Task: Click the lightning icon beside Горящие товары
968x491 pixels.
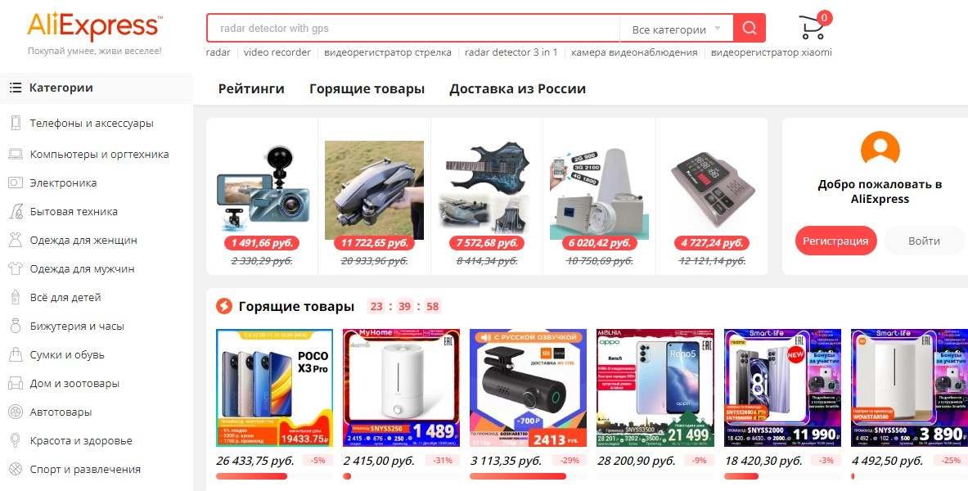Action: 223,306
